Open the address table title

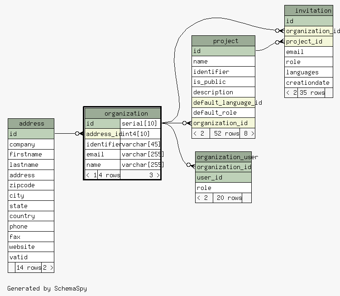click(x=31, y=123)
